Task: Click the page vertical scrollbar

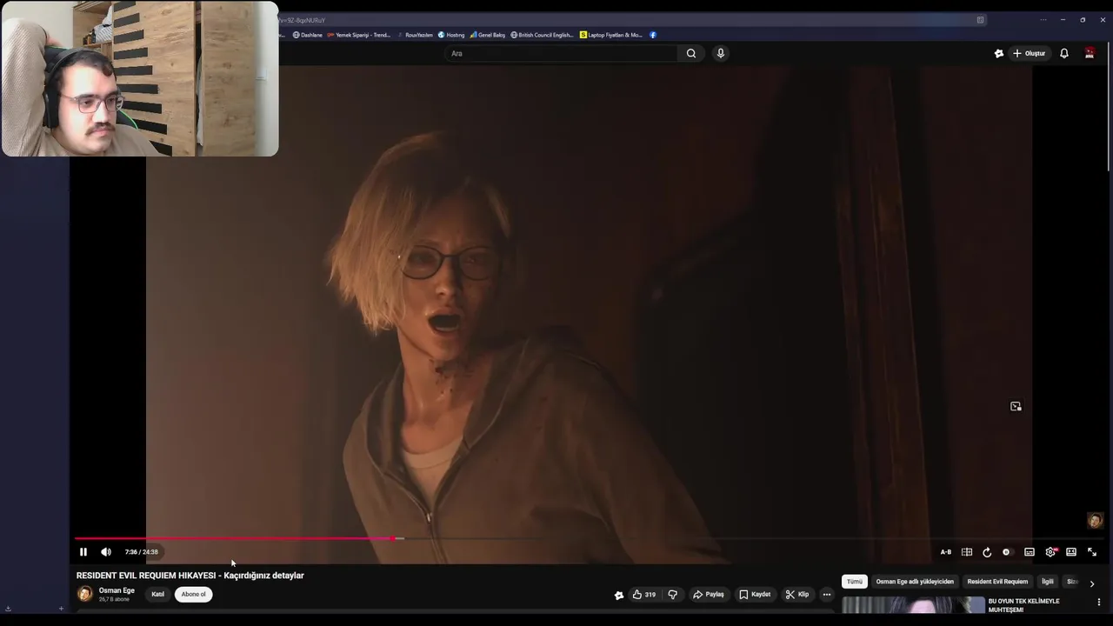Action: 1109,104
